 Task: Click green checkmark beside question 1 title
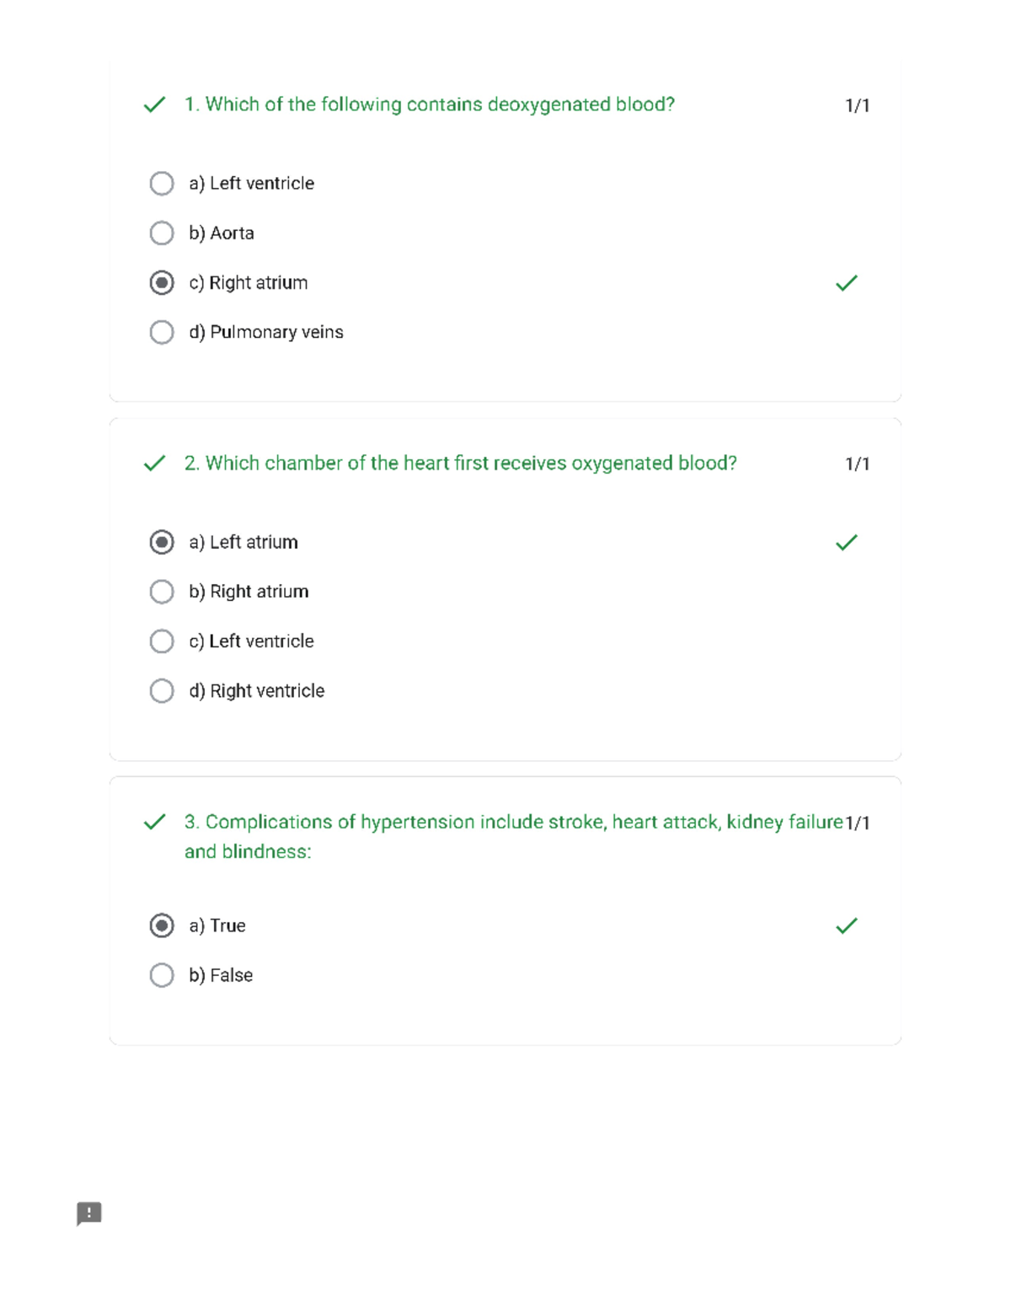[154, 105]
